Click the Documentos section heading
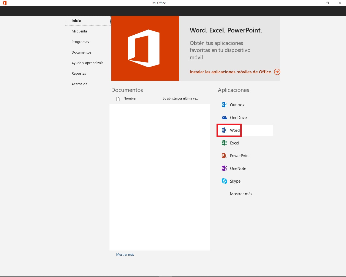Screen dimensions: 346x277 [127, 90]
